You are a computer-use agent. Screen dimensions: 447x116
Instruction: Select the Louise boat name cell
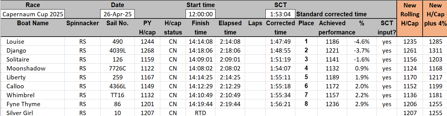pos(15,42)
